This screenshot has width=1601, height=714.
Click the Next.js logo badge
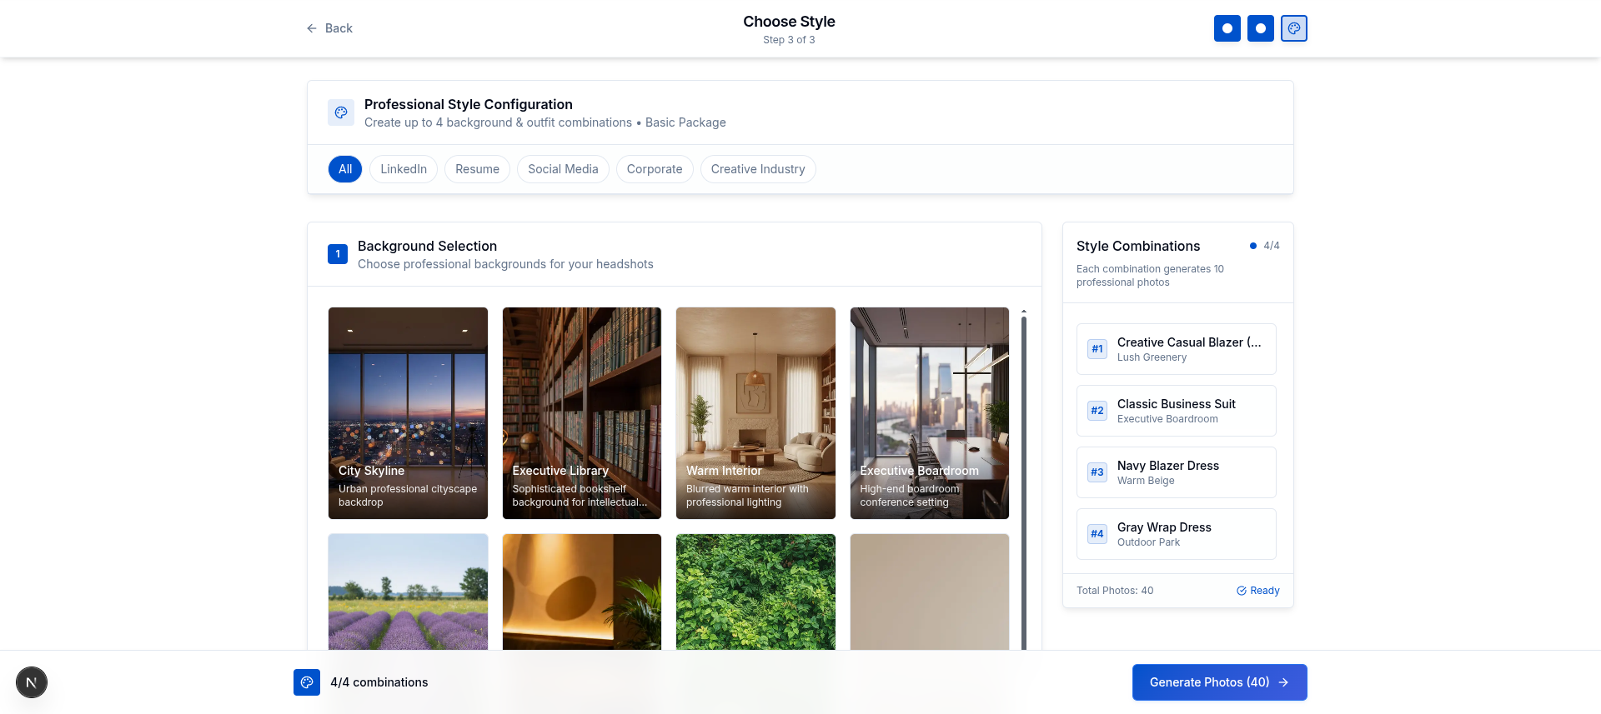[x=32, y=682]
